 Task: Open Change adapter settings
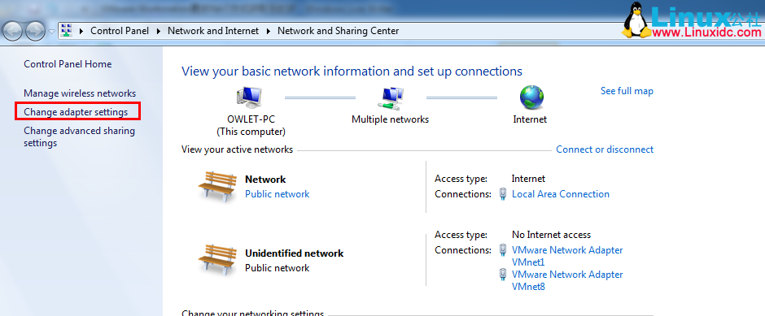click(x=76, y=112)
